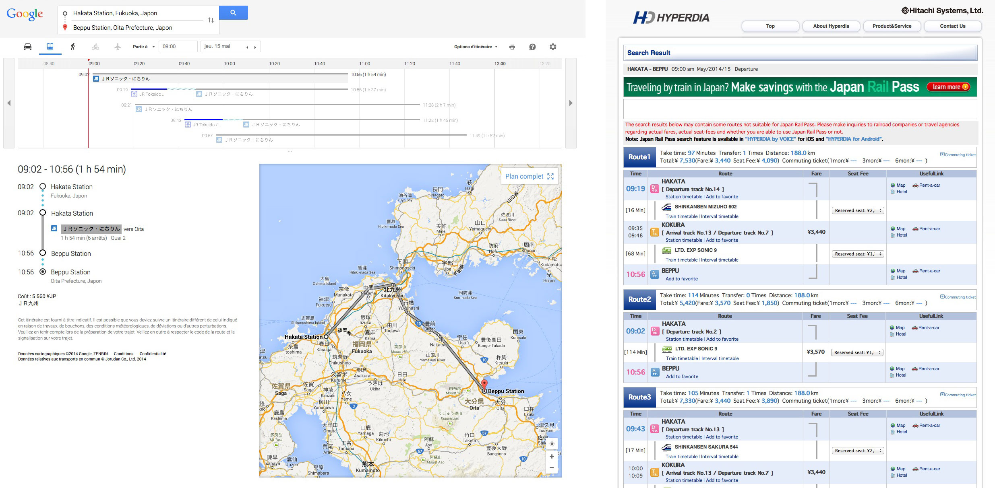Click the origin field Hakata Station
The width and height of the screenshot is (995, 488).
[x=137, y=13]
